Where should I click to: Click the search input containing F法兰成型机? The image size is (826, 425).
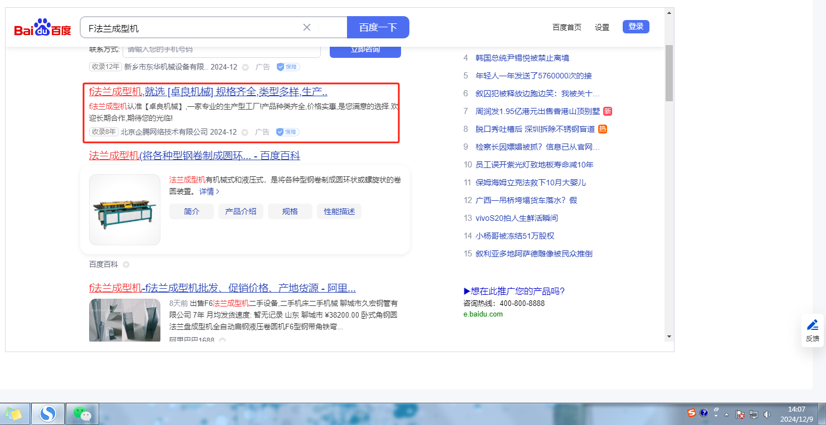[x=189, y=27]
